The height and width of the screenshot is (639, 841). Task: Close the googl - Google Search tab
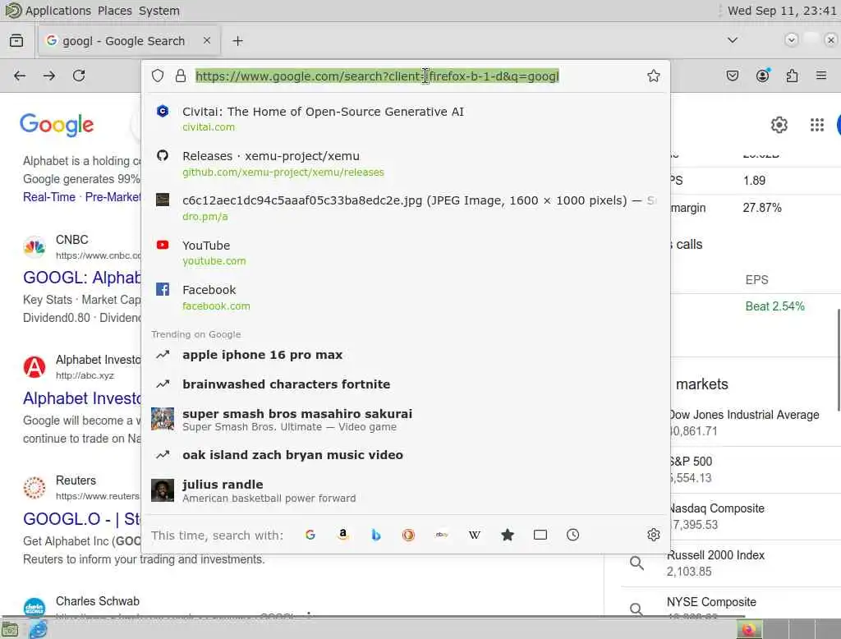(x=206, y=40)
